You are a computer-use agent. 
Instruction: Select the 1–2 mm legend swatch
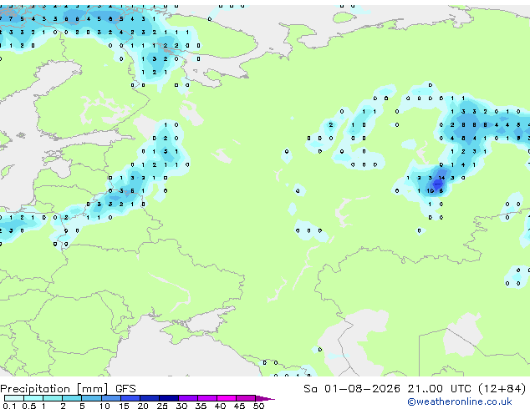point(53,398)
